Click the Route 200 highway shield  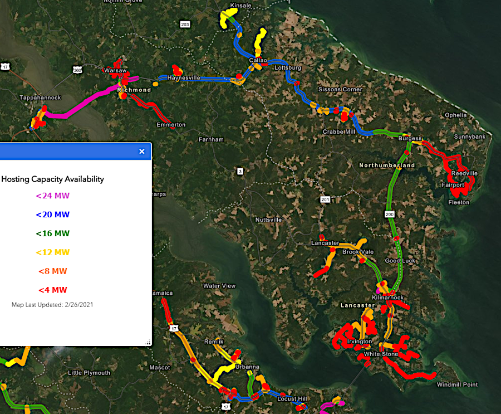tap(389, 214)
